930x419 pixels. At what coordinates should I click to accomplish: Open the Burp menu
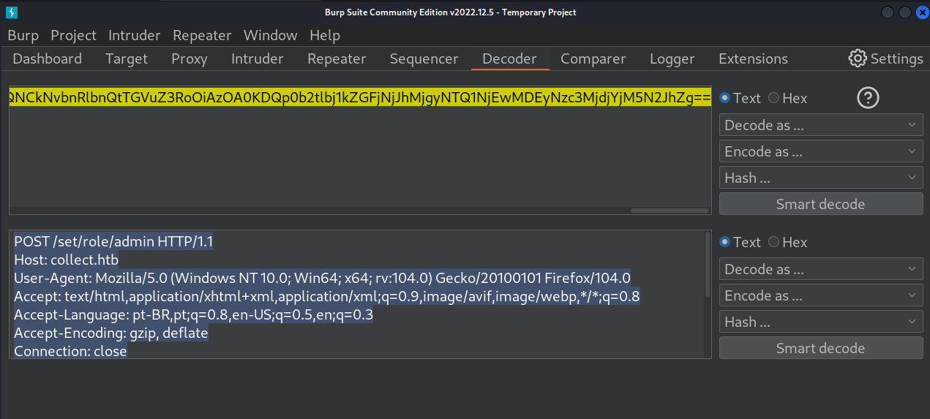(23, 35)
